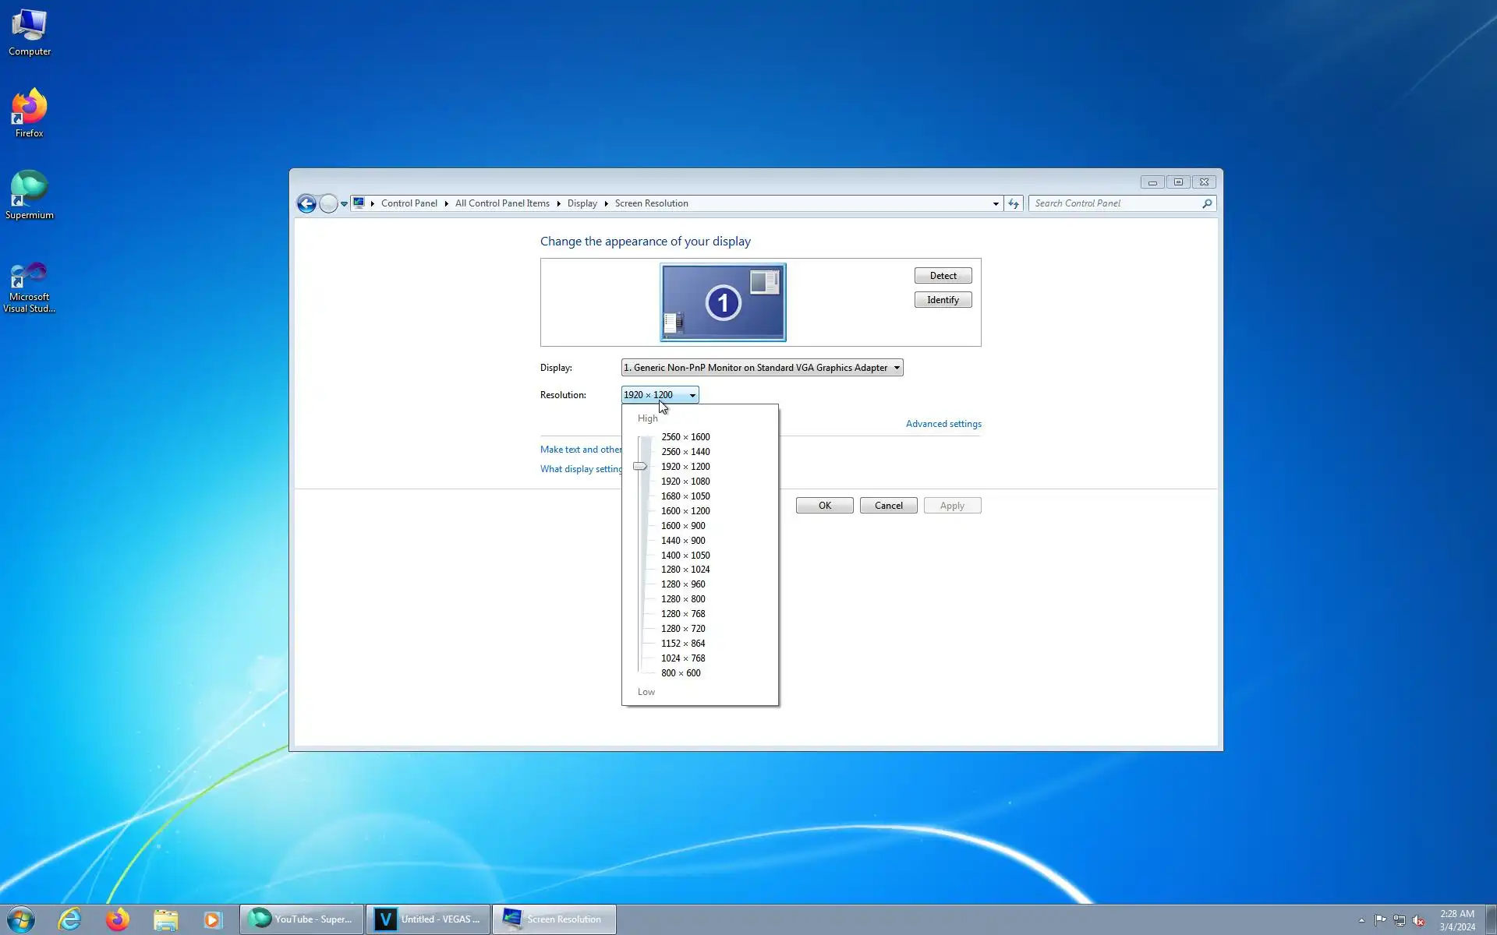Image resolution: width=1497 pixels, height=935 pixels.
Task: Click the refresh icon beside address bar
Action: [1013, 203]
